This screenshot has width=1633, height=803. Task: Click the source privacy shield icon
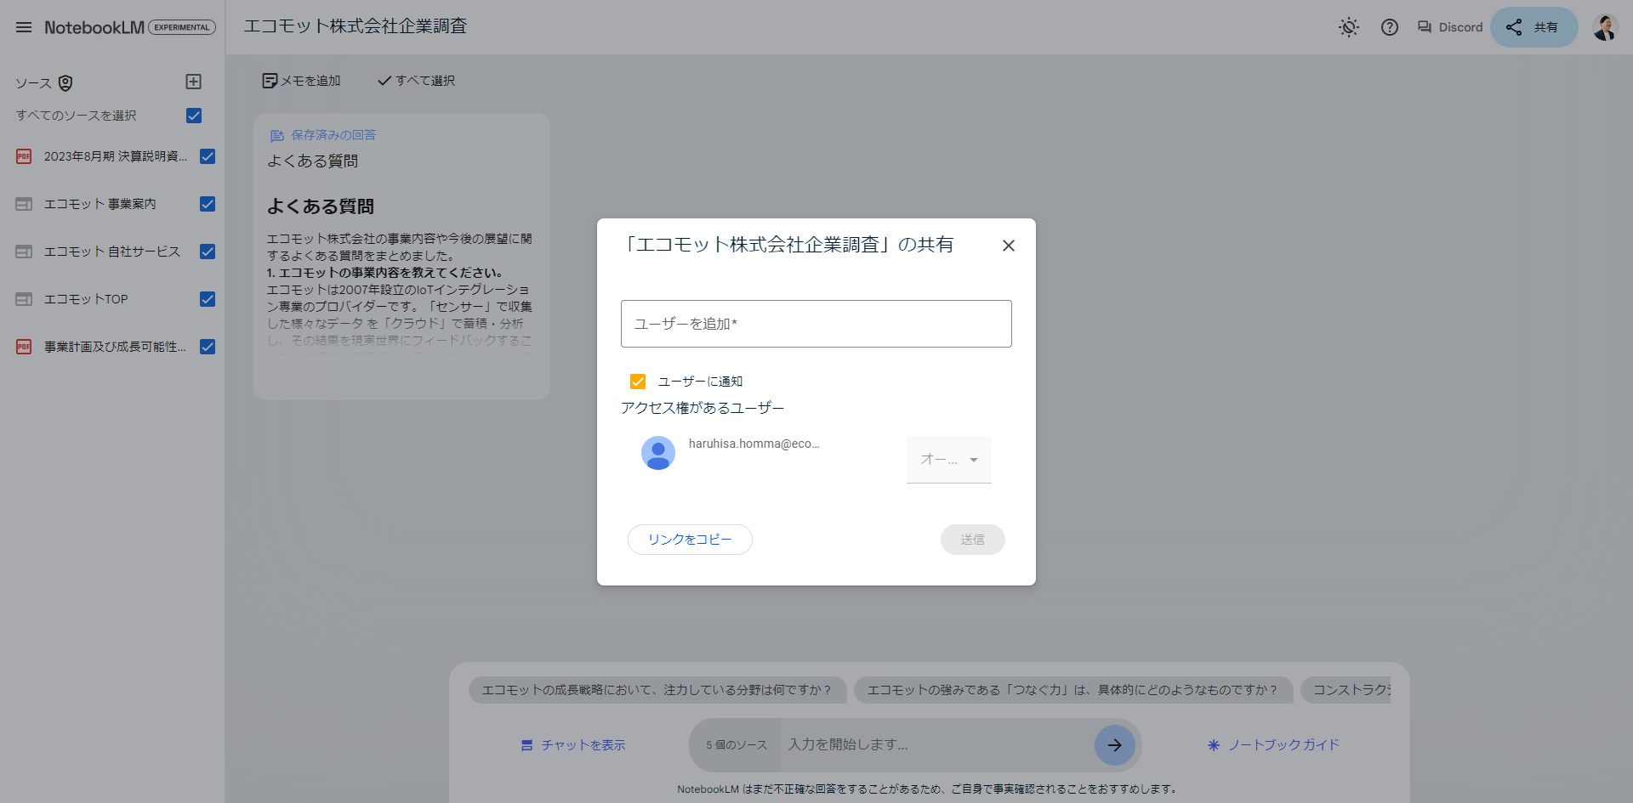(x=65, y=82)
